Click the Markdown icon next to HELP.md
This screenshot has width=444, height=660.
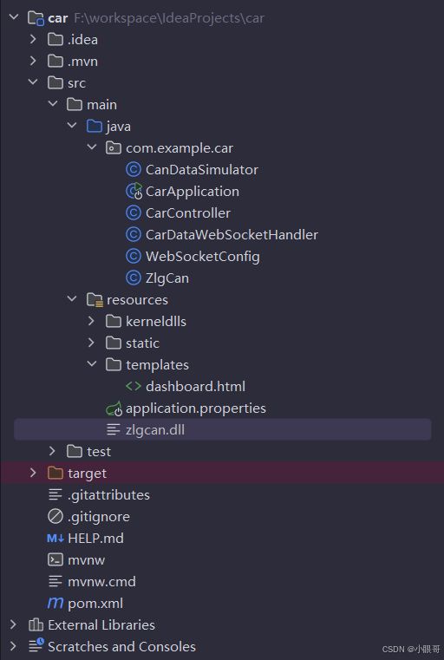click(x=55, y=538)
